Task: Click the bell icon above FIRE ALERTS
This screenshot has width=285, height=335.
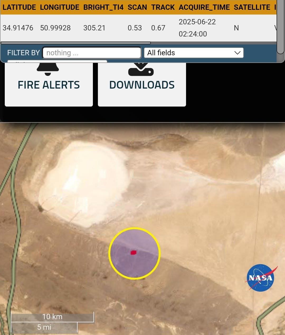Action: (48, 69)
